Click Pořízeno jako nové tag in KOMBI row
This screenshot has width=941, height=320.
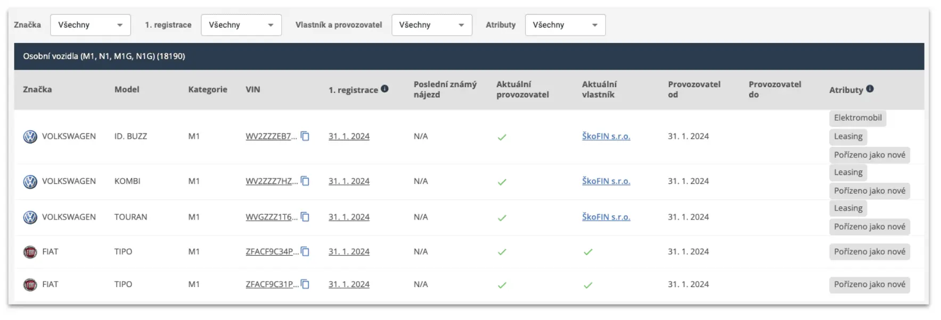870,191
